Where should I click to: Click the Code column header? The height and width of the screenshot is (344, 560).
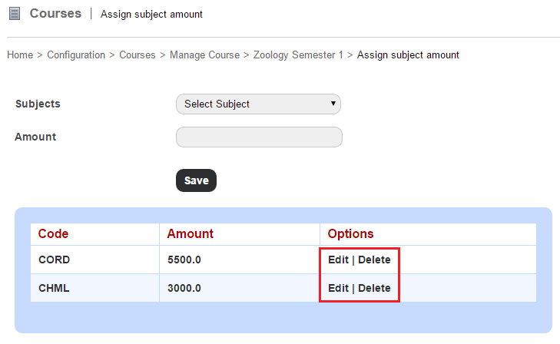click(53, 233)
